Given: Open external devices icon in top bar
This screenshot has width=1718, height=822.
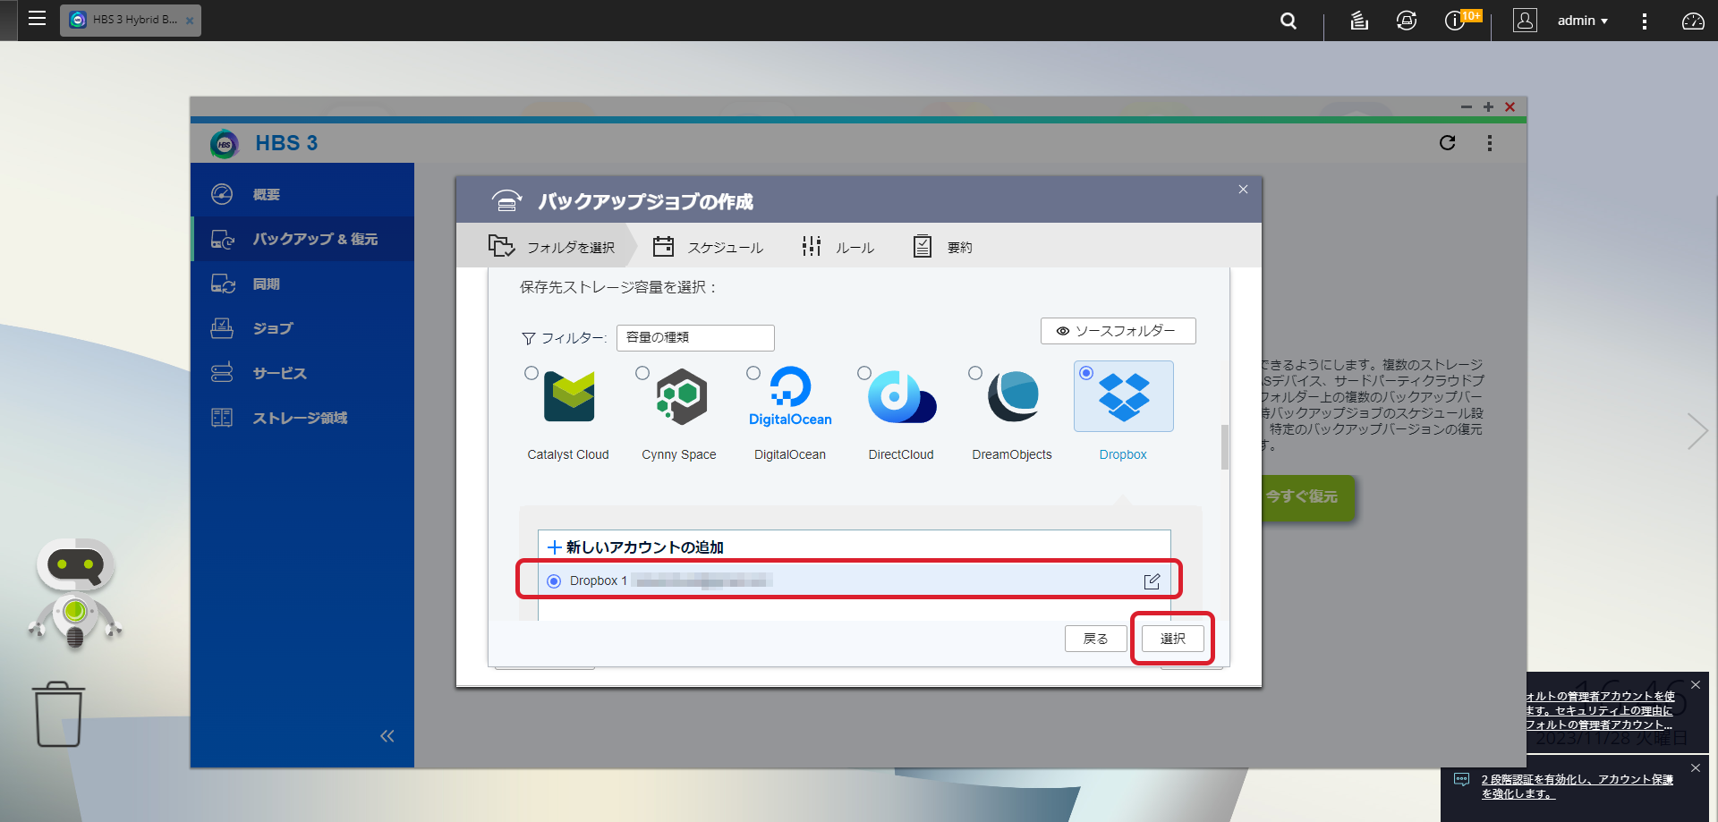Looking at the screenshot, I should pyautogui.click(x=1407, y=20).
